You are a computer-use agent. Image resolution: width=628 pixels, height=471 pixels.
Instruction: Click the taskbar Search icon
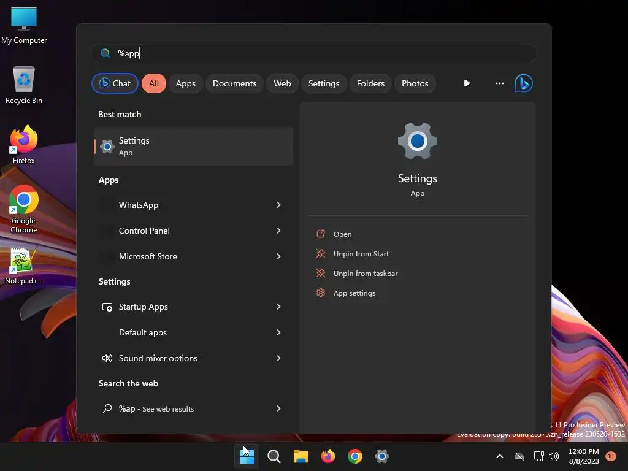[x=274, y=456]
